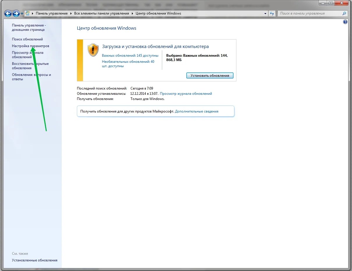This screenshot has width=352, height=271.
Task: Go forward with the Forward arrow button
Action: (x=16, y=13)
